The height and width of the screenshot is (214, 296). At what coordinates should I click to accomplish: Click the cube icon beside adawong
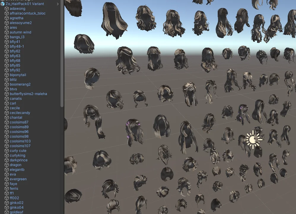(x=7, y=9)
